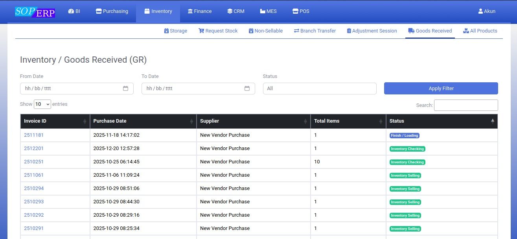Expand the Status filter dropdown

pyautogui.click(x=319, y=89)
